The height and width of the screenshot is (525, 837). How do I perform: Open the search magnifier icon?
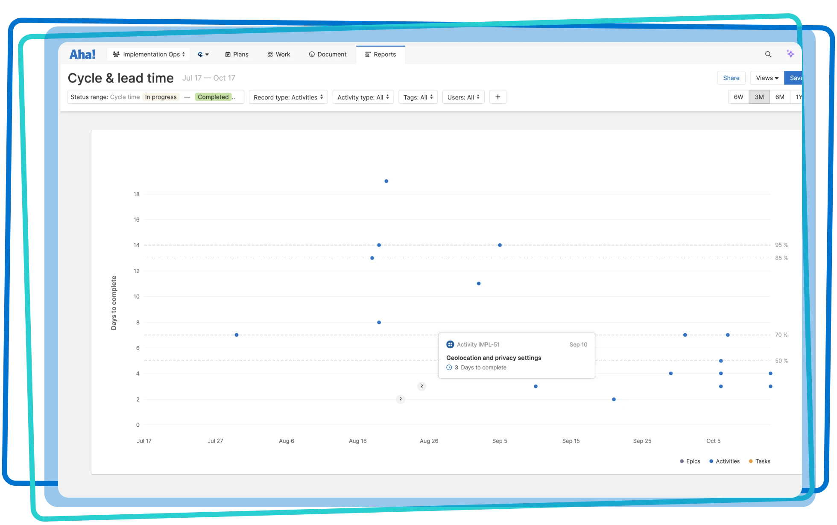[x=768, y=54]
